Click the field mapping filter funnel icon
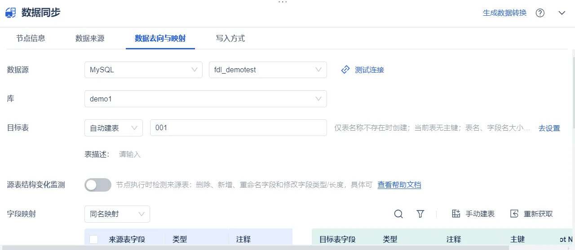Viewport: 575px width, 250px height. pyautogui.click(x=420, y=214)
